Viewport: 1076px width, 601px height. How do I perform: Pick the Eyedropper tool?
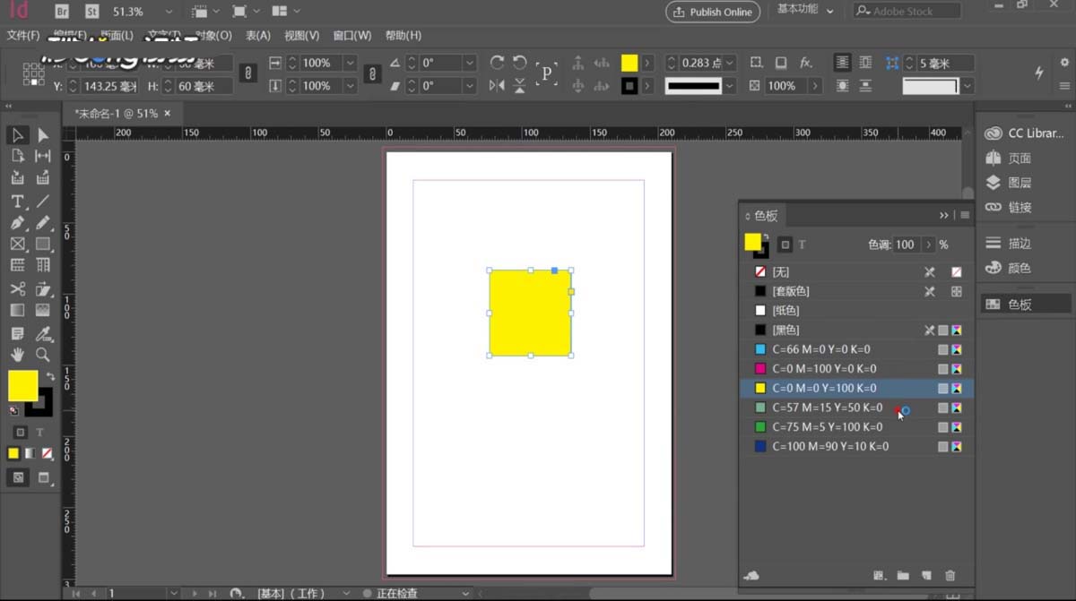coord(42,335)
